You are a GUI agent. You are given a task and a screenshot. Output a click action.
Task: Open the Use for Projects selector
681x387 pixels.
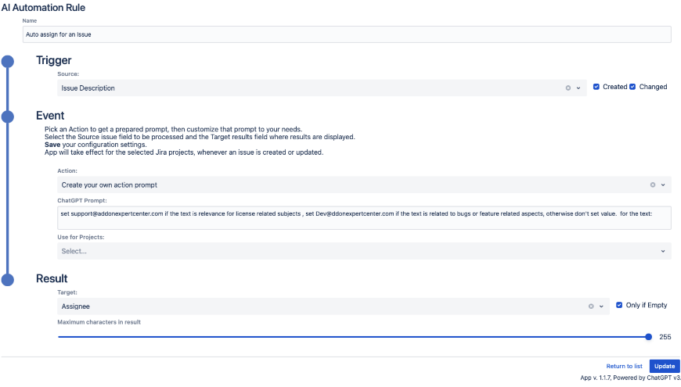click(x=364, y=251)
